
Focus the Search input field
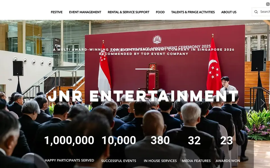click(x=261, y=12)
